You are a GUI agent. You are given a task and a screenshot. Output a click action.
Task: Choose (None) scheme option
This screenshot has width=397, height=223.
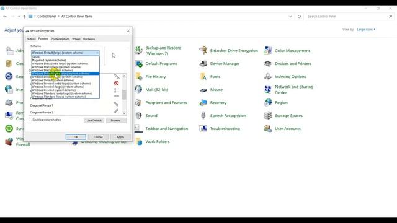tap(65, 57)
